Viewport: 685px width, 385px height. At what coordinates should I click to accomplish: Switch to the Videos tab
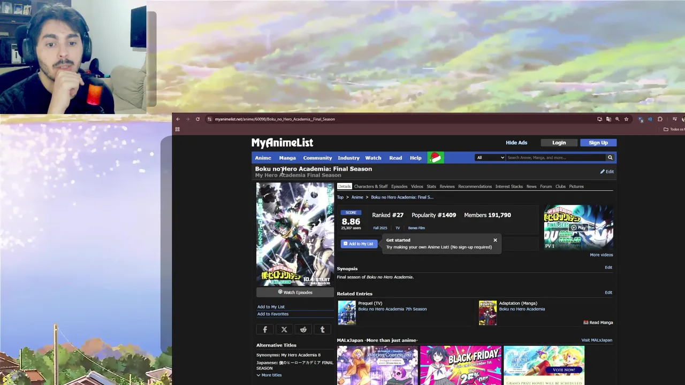pos(417,187)
